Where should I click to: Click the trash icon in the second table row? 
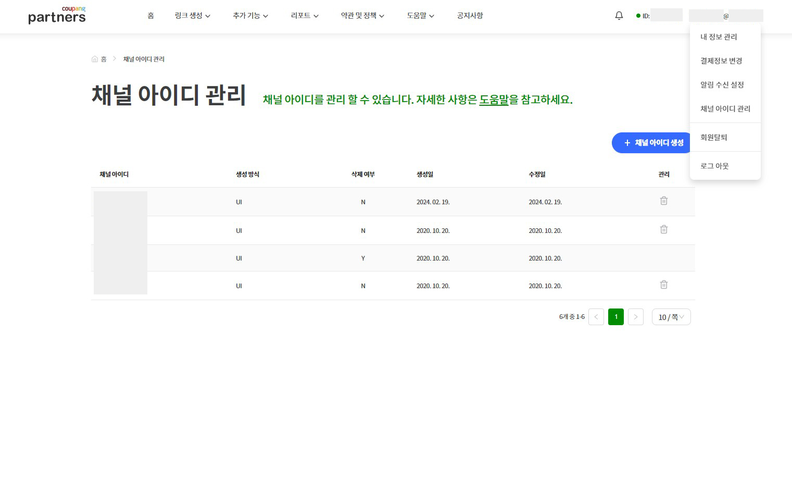coord(664,229)
